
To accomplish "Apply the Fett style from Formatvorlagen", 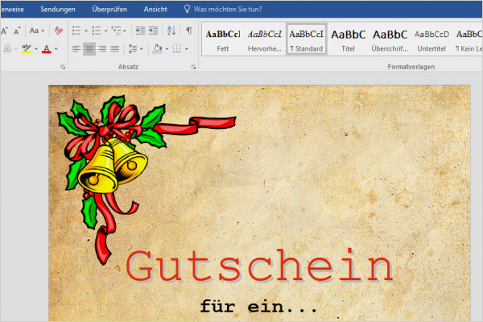I will 222,39.
